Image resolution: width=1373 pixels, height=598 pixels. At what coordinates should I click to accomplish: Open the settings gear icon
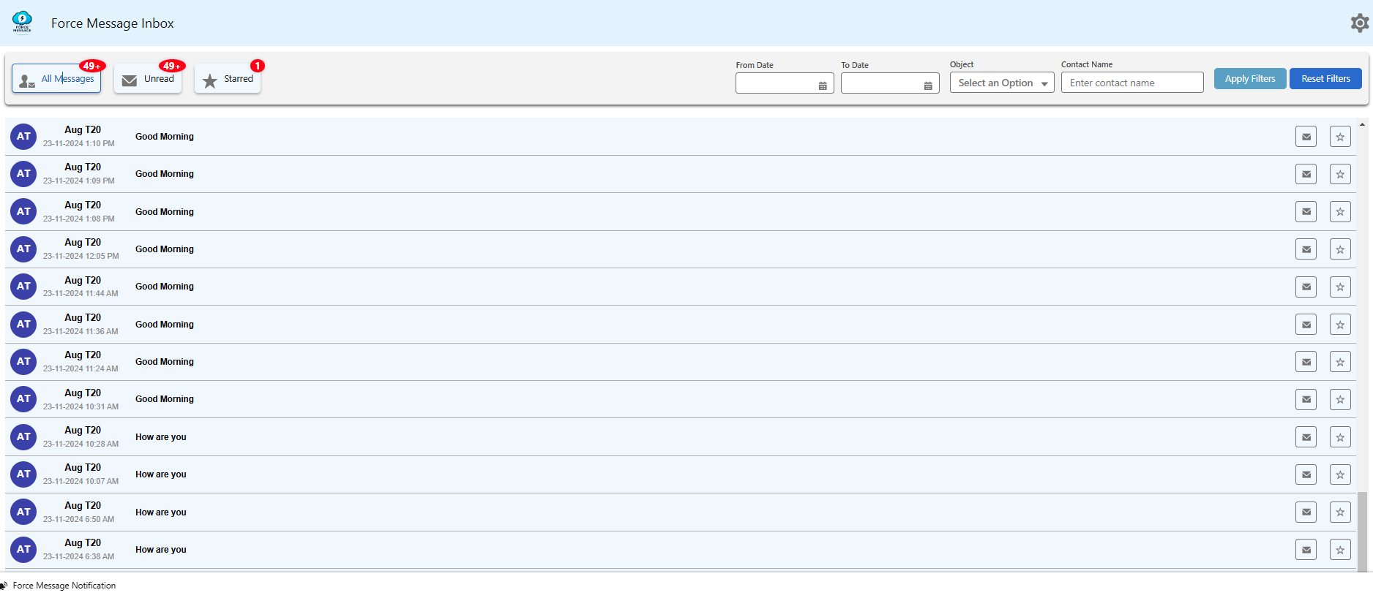(x=1359, y=23)
